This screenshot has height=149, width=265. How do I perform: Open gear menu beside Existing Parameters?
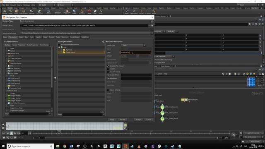coord(103,41)
